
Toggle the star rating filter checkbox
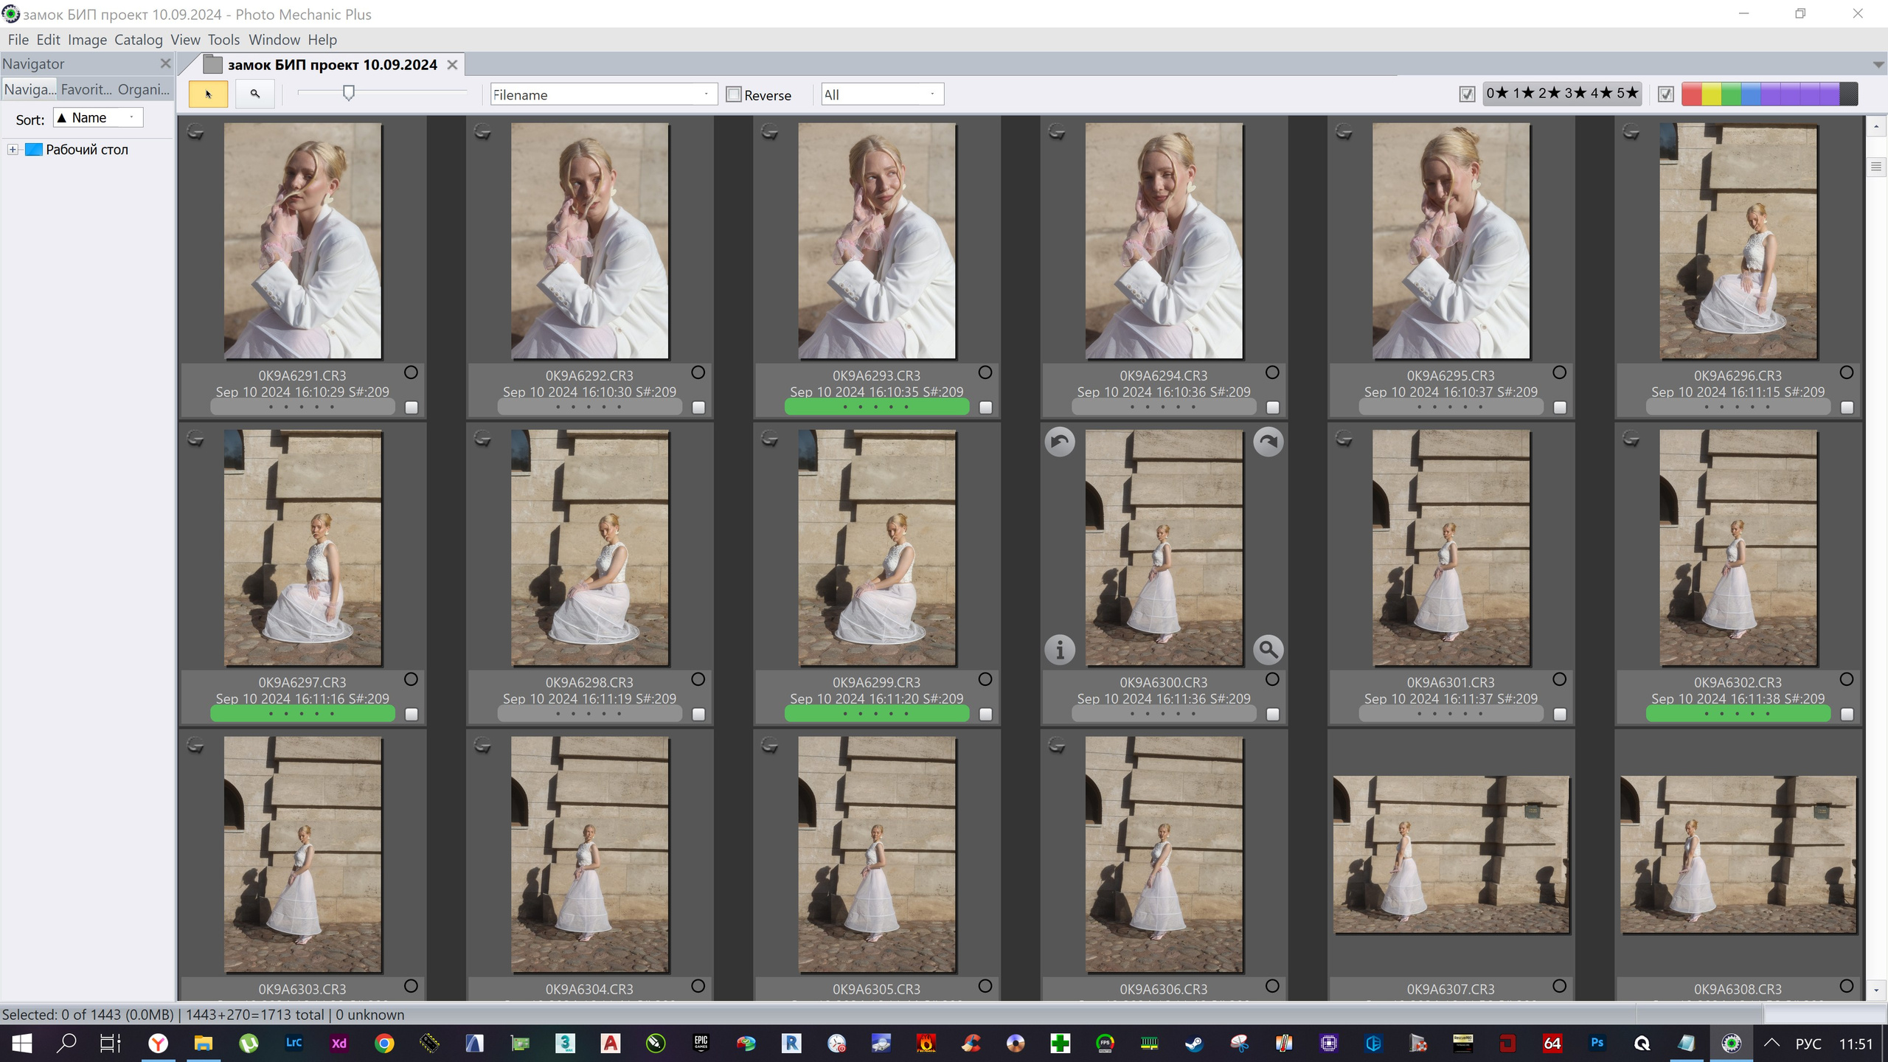[1467, 94]
